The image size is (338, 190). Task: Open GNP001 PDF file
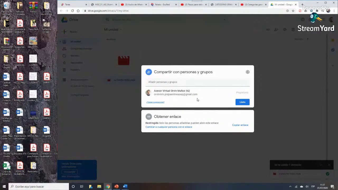[x=47, y=78]
